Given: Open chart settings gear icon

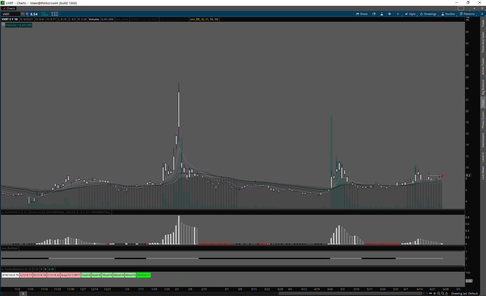Looking at the screenshot, I should pos(390,14).
